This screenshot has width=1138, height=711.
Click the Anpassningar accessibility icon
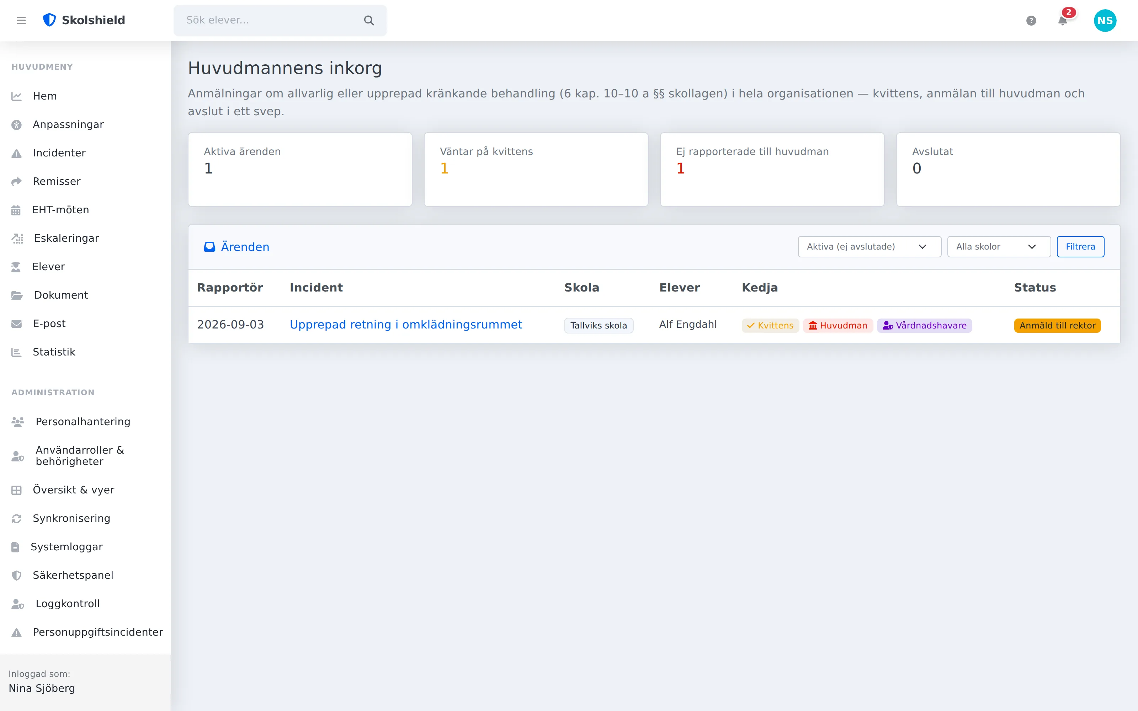[16, 125]
